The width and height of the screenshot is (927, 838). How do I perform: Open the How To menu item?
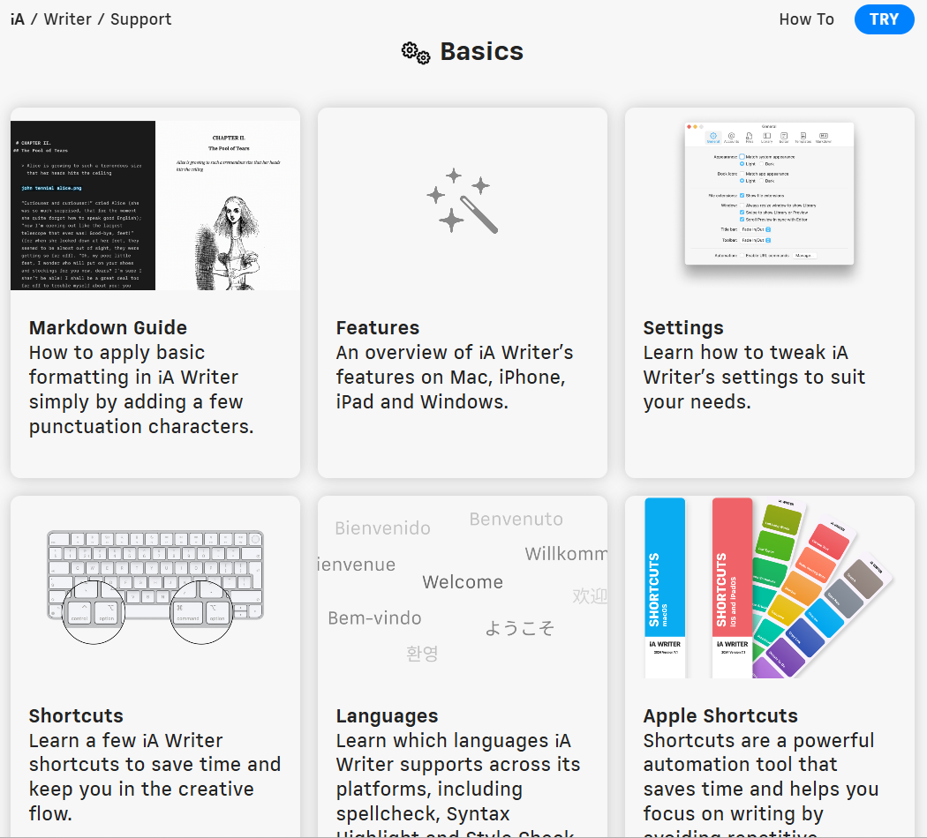click(806, 19)
